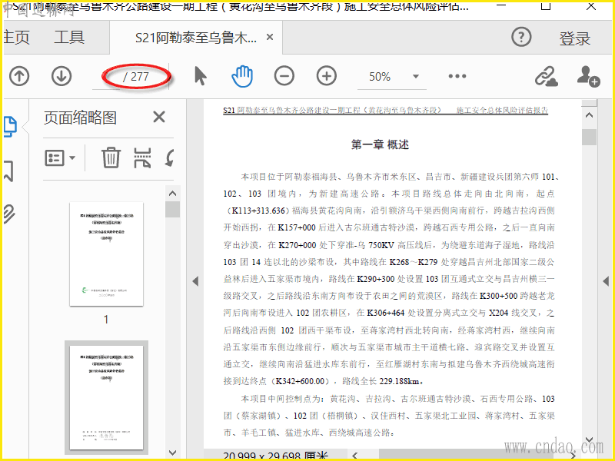Open the three-dot more tools menu
The height and width of the screenshot is (461, 615).
pyautogui.click(x=457, y=76)
